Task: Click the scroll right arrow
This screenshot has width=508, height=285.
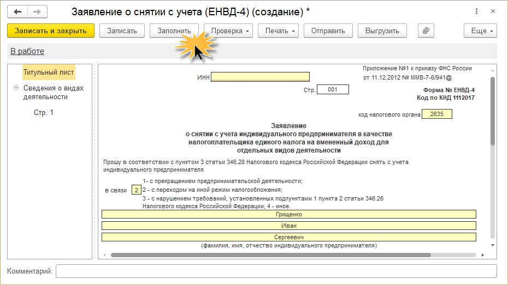Action: [482, 255]
